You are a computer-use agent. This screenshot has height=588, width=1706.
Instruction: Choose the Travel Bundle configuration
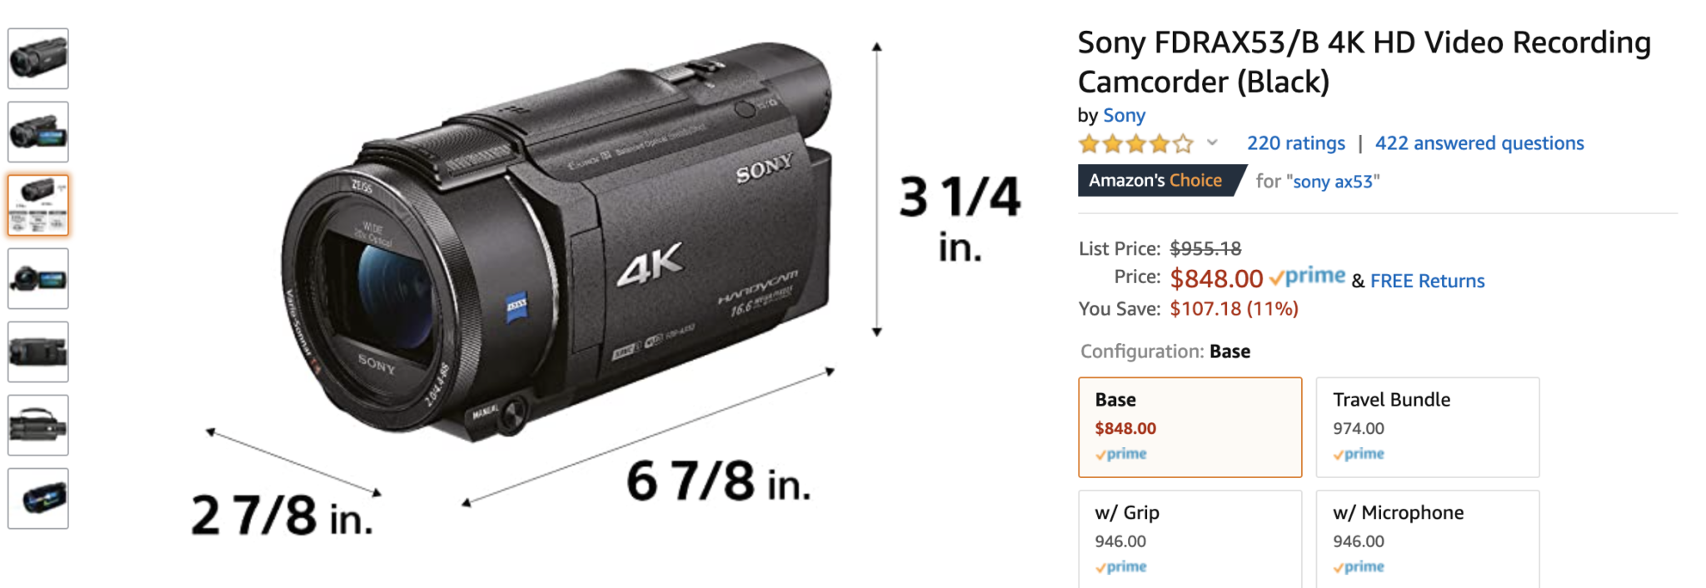1428,427
